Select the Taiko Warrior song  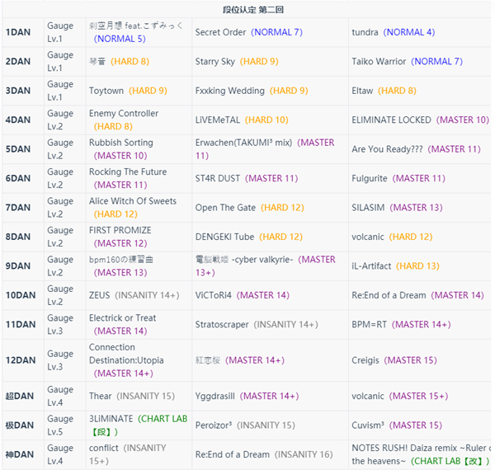point(379,62)
